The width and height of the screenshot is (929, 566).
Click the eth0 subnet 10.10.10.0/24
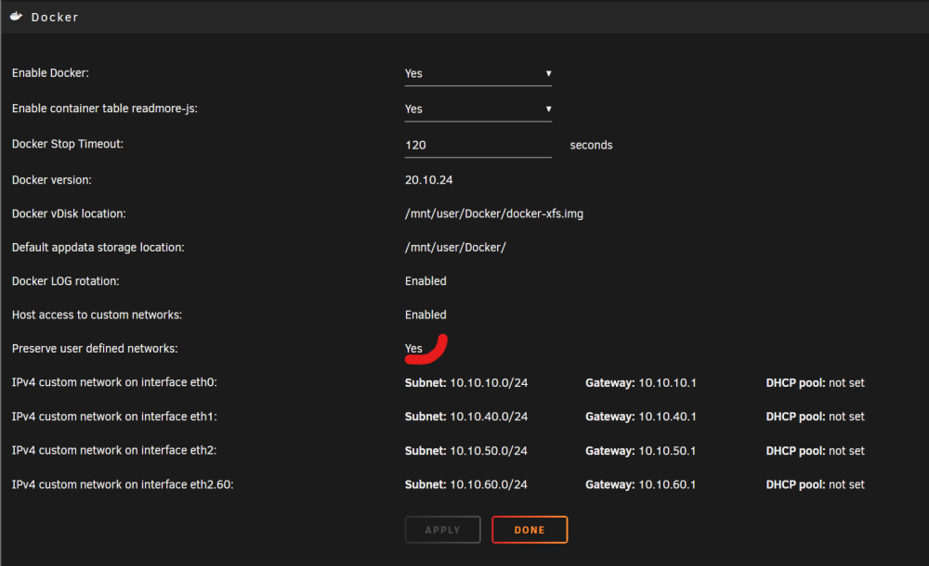click(x=489, y=383)
